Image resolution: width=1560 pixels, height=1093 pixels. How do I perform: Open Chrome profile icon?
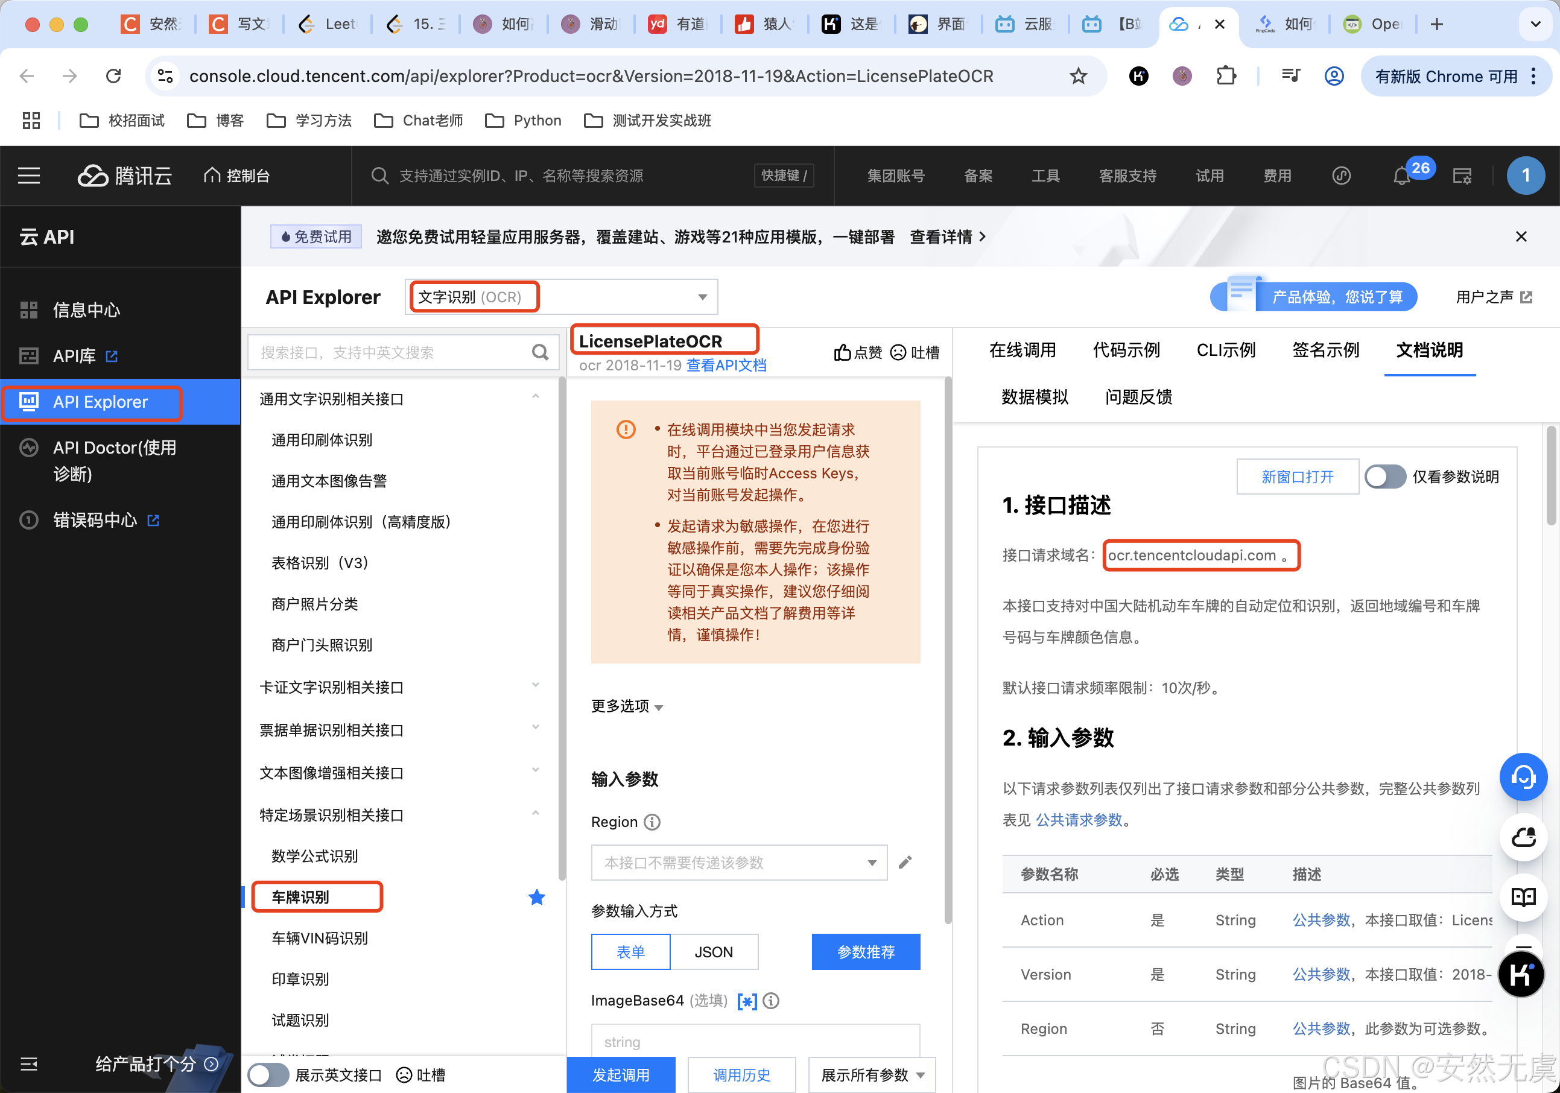tap(1334, 76)
